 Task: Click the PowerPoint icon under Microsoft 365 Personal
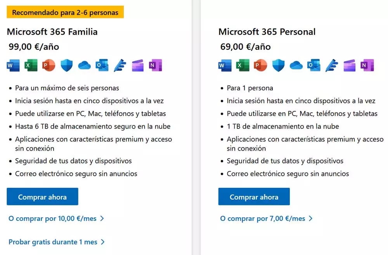(x=261, y=65)
